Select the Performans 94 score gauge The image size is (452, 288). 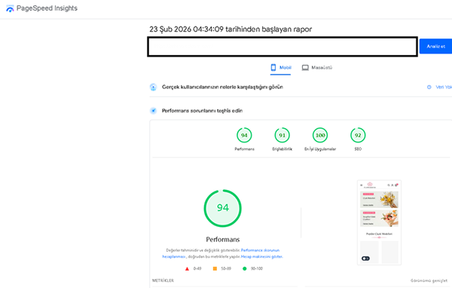pos(244,135)
